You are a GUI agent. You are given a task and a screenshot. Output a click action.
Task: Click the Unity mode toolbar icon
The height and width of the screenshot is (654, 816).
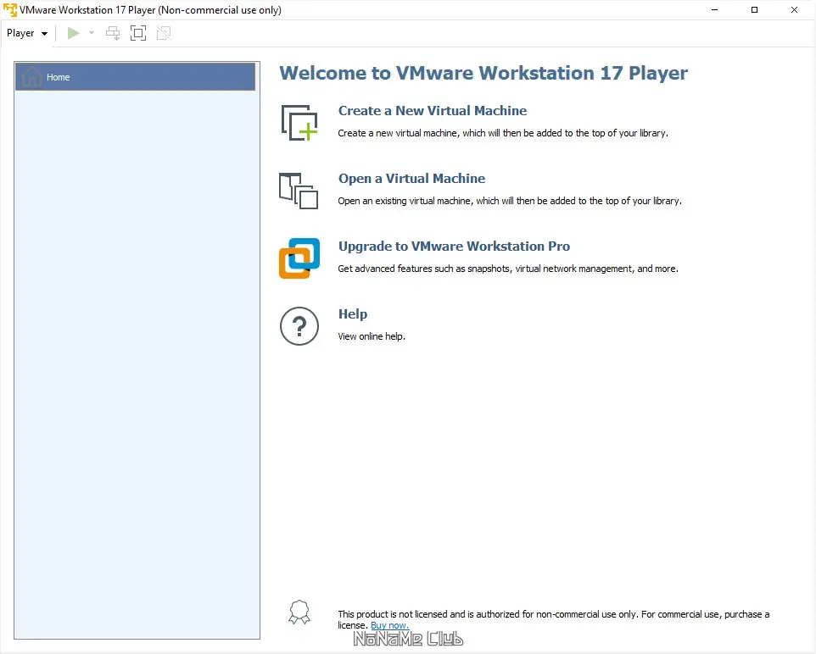(164, 33)
